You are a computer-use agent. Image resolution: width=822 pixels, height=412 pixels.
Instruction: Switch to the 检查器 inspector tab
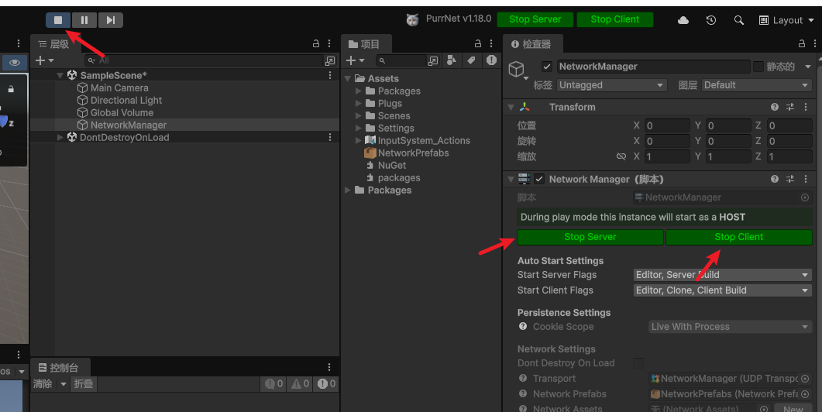click(531, 44)
